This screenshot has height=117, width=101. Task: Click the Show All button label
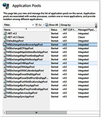click(53, 25)
